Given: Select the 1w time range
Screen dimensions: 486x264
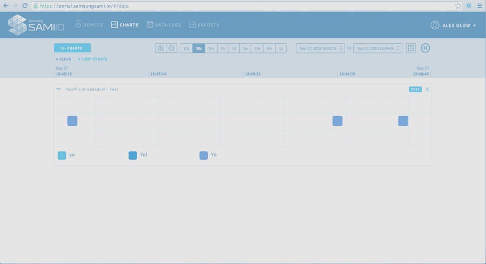Looking at the screenshot, I should (245, 49).
